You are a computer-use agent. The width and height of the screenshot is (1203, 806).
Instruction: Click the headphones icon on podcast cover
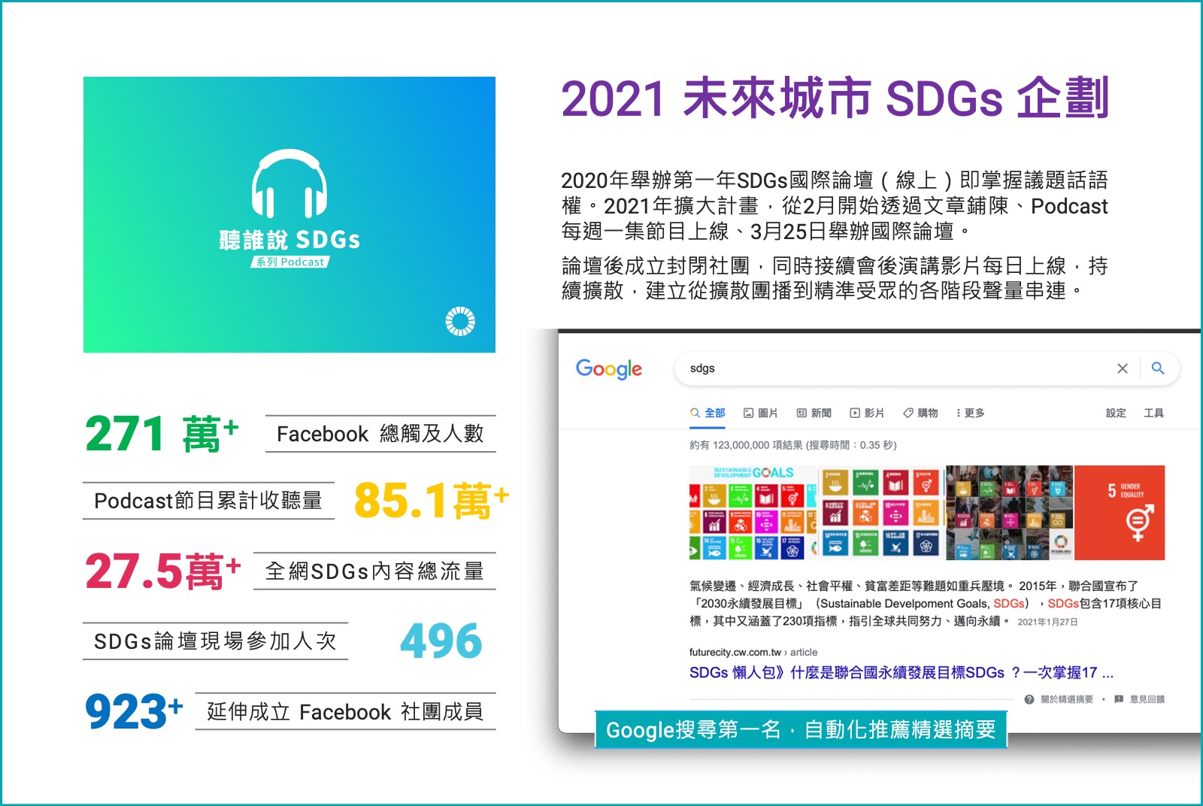point(289,183)
